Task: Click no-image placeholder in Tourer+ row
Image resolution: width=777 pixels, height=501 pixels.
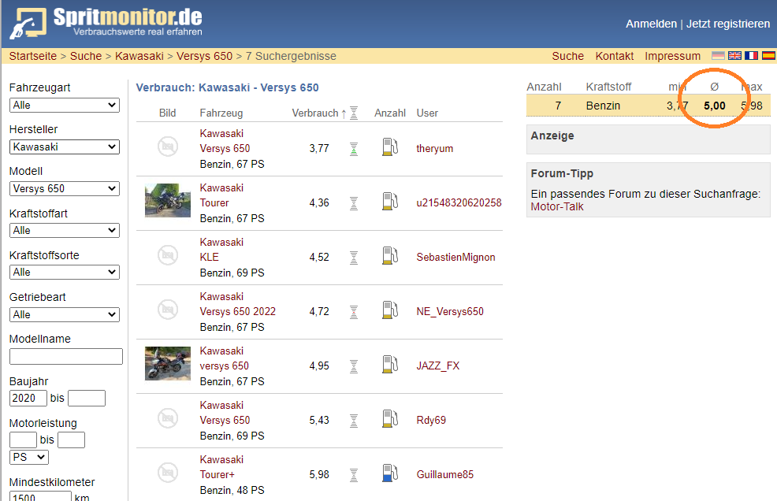Action: [x=168, y=473]
